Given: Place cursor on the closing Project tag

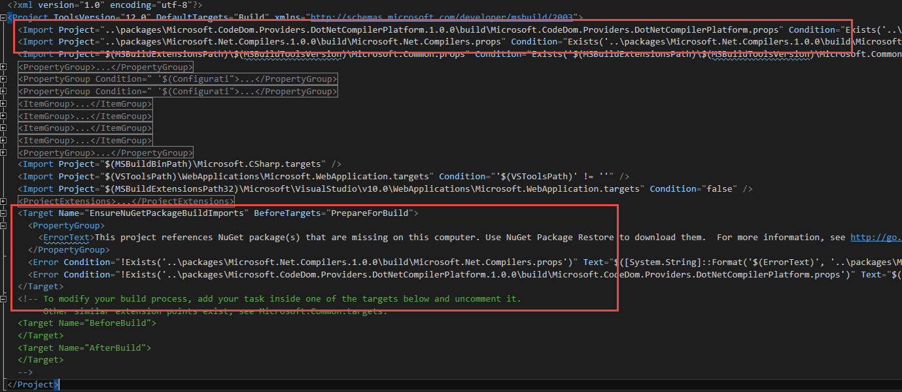Looking at the screenshot, I should point(33,385).
